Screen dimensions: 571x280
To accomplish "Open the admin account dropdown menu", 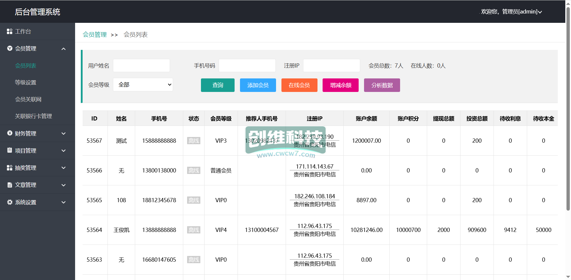I will click(511, 12).
